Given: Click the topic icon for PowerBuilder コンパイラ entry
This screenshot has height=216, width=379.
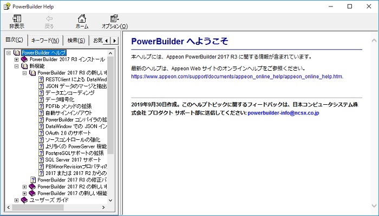Looking at the screenshot, I should (x=41, y=119).
